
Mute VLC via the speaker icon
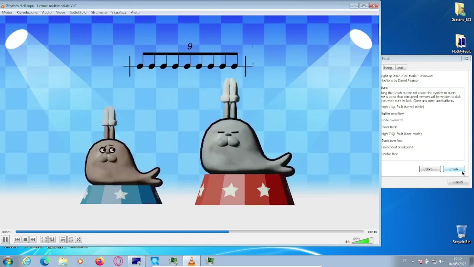tap(347, 242)
